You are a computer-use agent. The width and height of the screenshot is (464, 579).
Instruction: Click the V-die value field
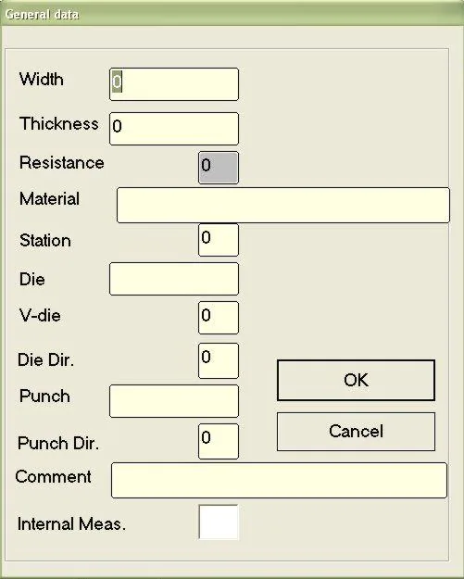219,318
